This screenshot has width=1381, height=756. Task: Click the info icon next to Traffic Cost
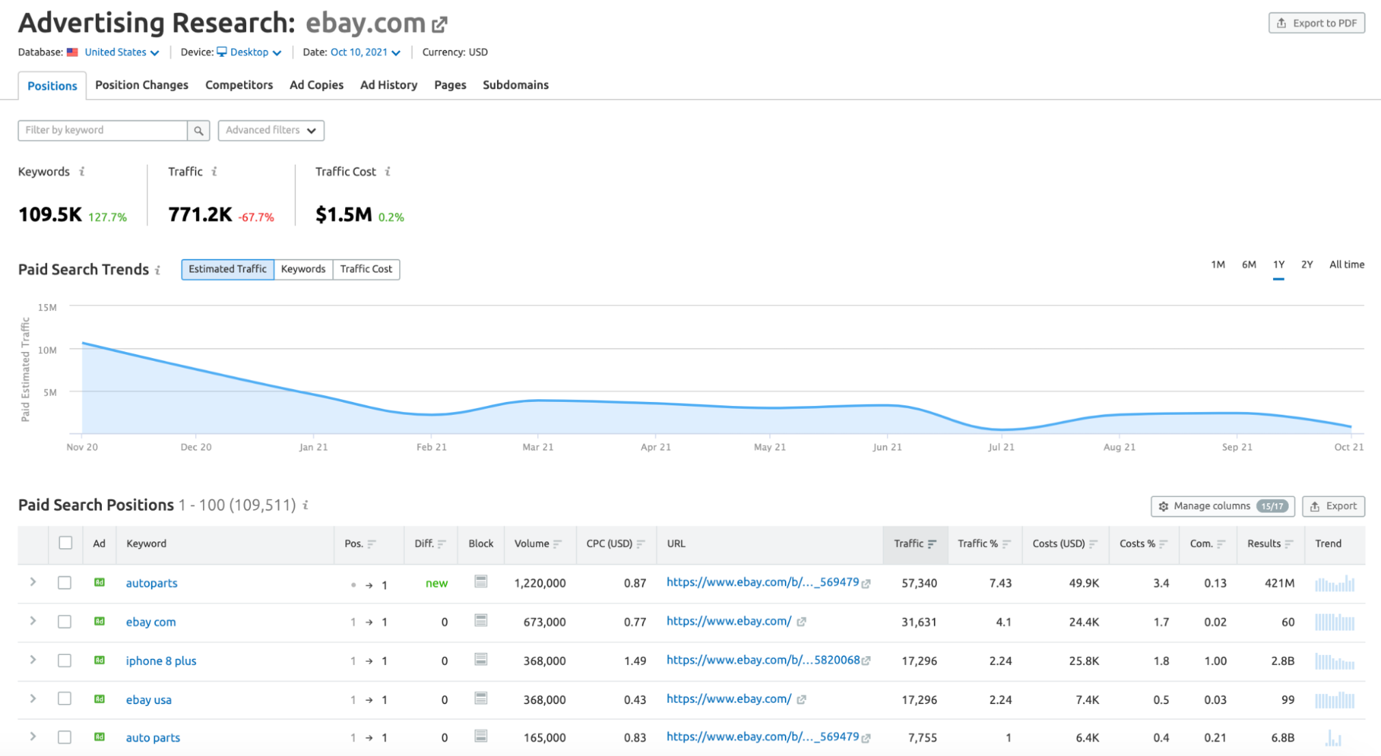coord(388,172)
